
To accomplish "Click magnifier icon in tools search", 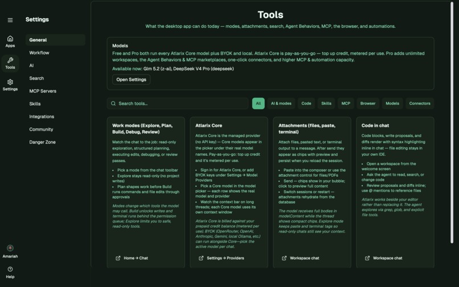I will coord(113,103).
